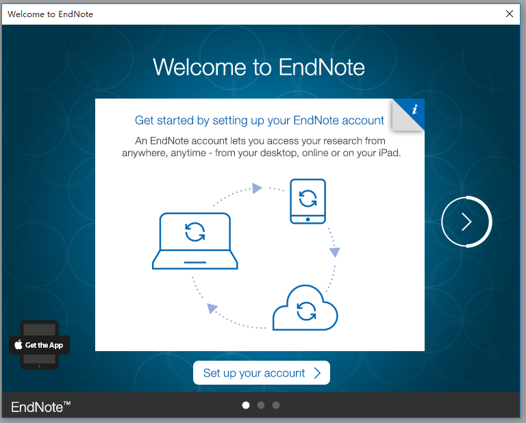Screen dimensions: 526x423
Task: Click the EndNote logo in footer
Action: [x=40, y=407]
